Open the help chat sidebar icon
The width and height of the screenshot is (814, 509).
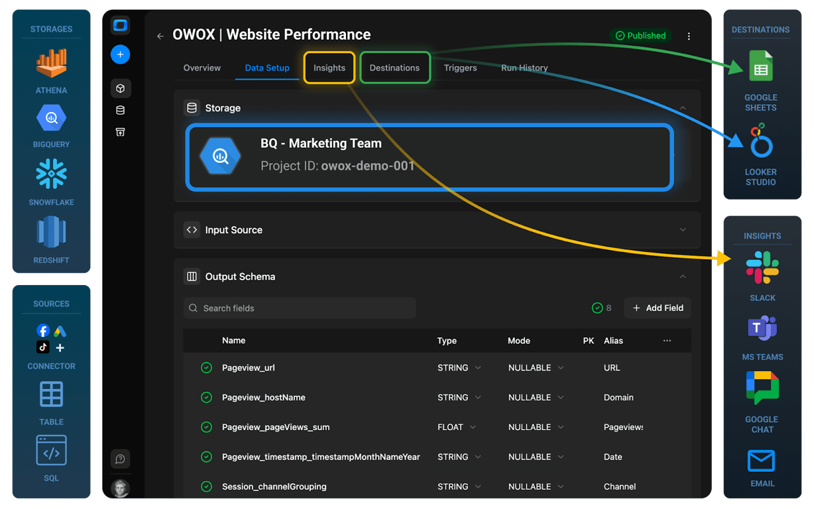tap(120, 459)
